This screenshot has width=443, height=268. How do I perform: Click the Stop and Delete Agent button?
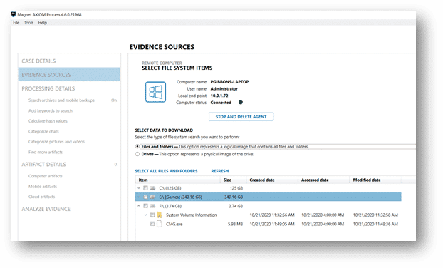pos(241,117)
